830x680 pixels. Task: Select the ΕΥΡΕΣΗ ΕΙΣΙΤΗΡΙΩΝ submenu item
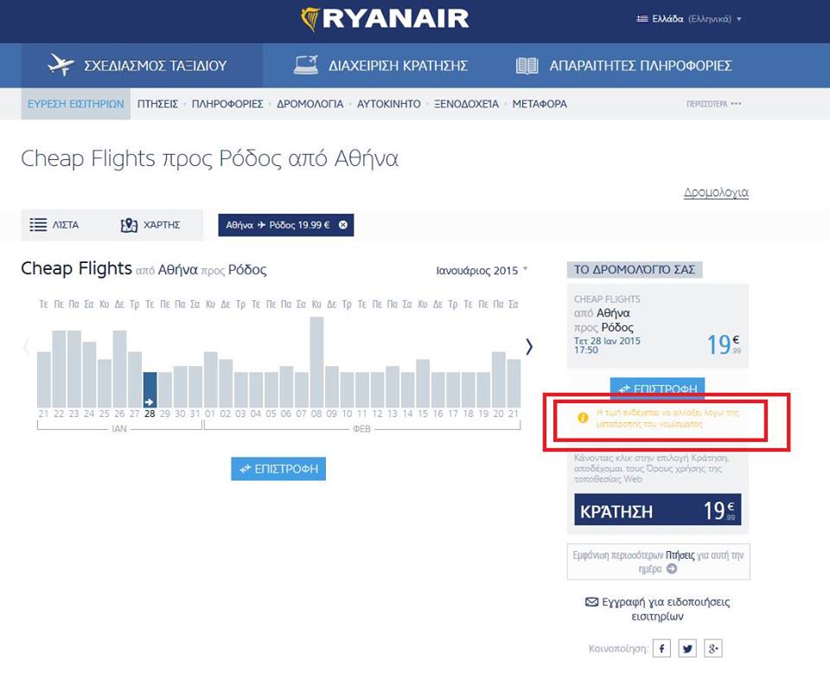[76, 104]
